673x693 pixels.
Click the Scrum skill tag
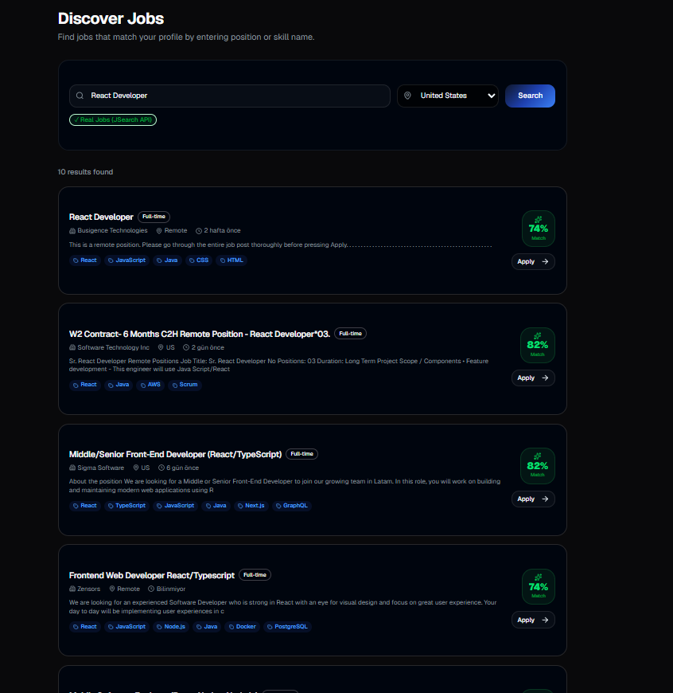(185, 385)
